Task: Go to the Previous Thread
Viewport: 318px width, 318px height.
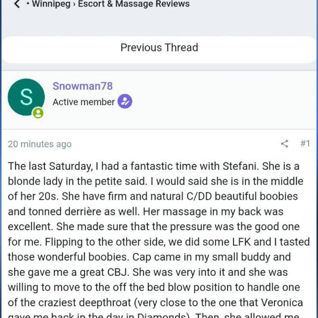Action: (159, 48)
